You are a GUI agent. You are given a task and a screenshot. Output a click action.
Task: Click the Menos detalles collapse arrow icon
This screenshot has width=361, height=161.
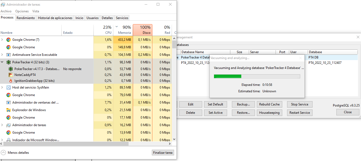3,153
